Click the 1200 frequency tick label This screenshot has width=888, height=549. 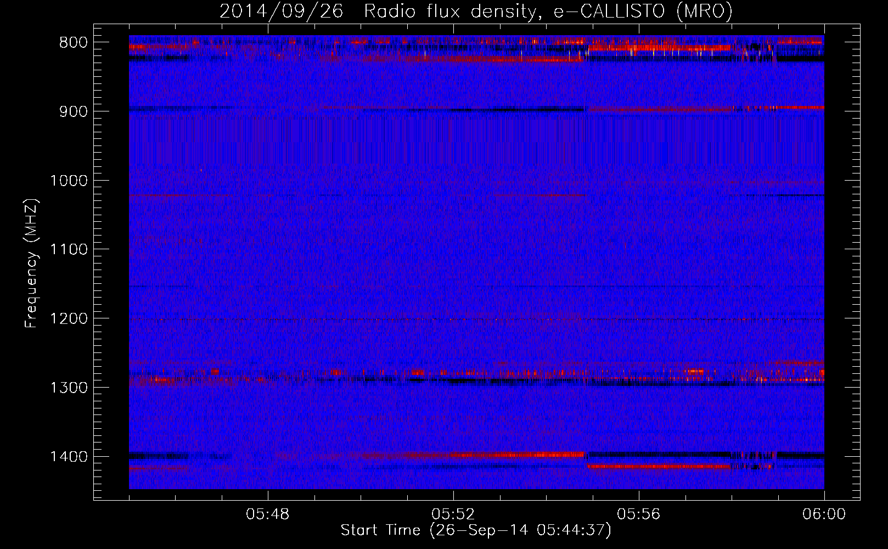[x=69, y=319]
